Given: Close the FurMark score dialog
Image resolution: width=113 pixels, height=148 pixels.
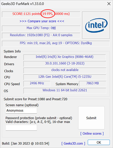Looking at the screenshot, I should (x=109, y=4).
